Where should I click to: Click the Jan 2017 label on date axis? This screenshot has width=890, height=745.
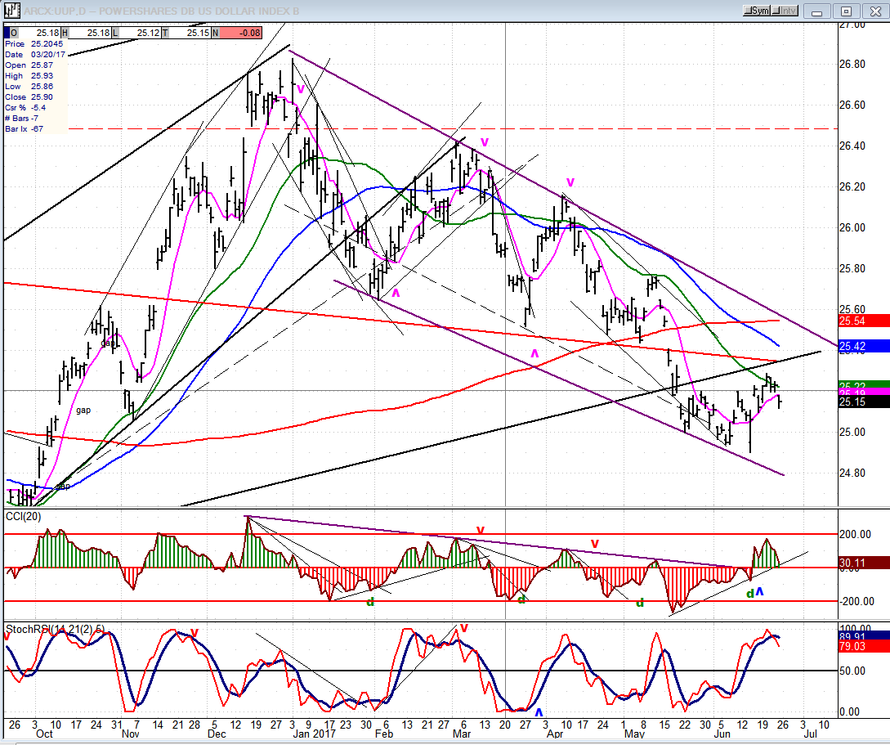tap(310, 734)
